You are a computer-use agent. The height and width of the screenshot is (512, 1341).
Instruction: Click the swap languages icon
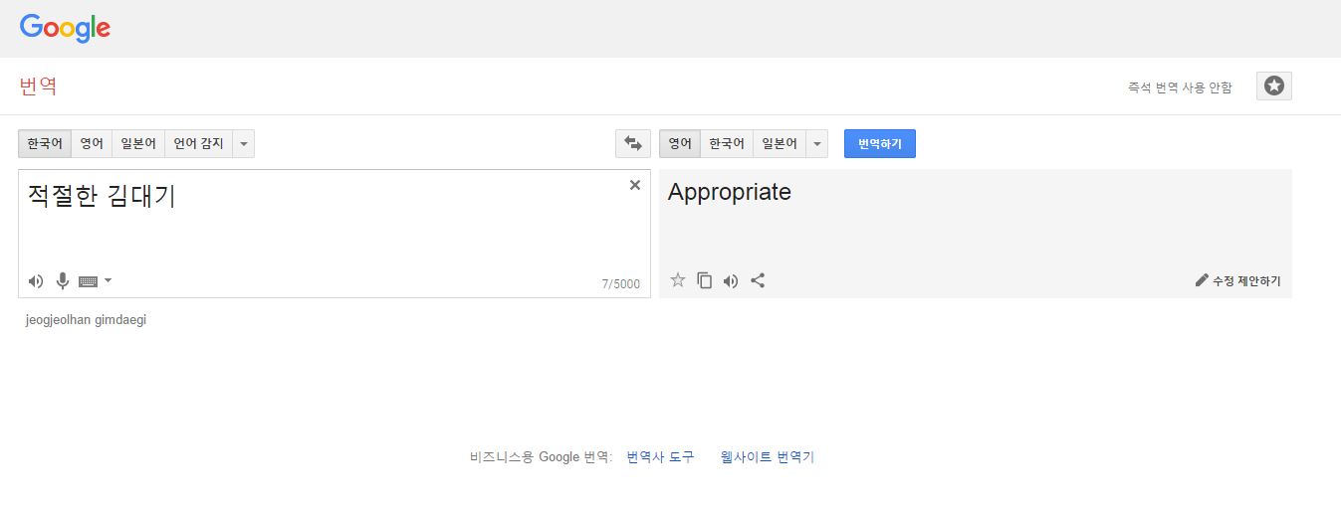tap(632, 144)
